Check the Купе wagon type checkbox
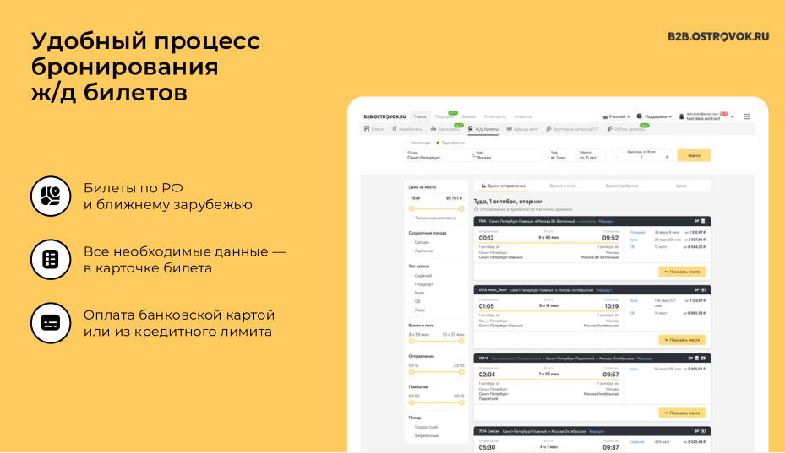Screen dimensions: 785x453 [411, 293]
